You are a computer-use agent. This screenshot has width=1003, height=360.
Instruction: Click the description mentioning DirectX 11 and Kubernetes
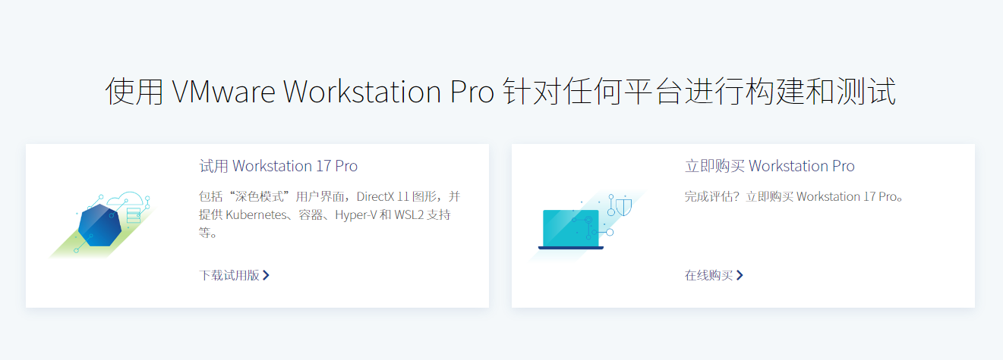coord(330,214)
